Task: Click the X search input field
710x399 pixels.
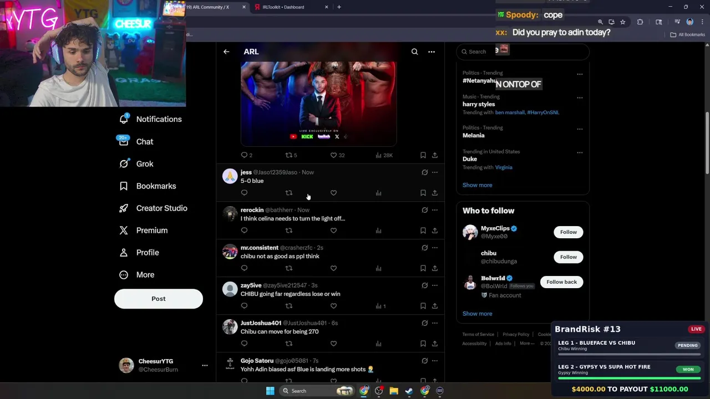Action: click(x=523, y=52)
